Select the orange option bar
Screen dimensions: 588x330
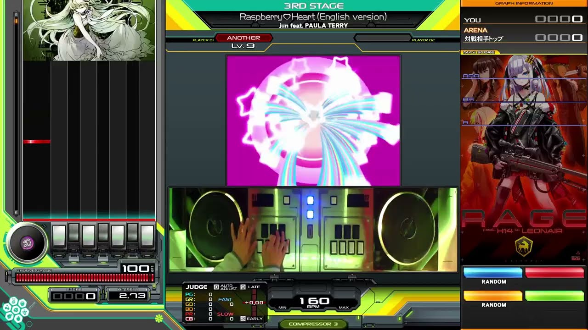(x=492, y=296)
